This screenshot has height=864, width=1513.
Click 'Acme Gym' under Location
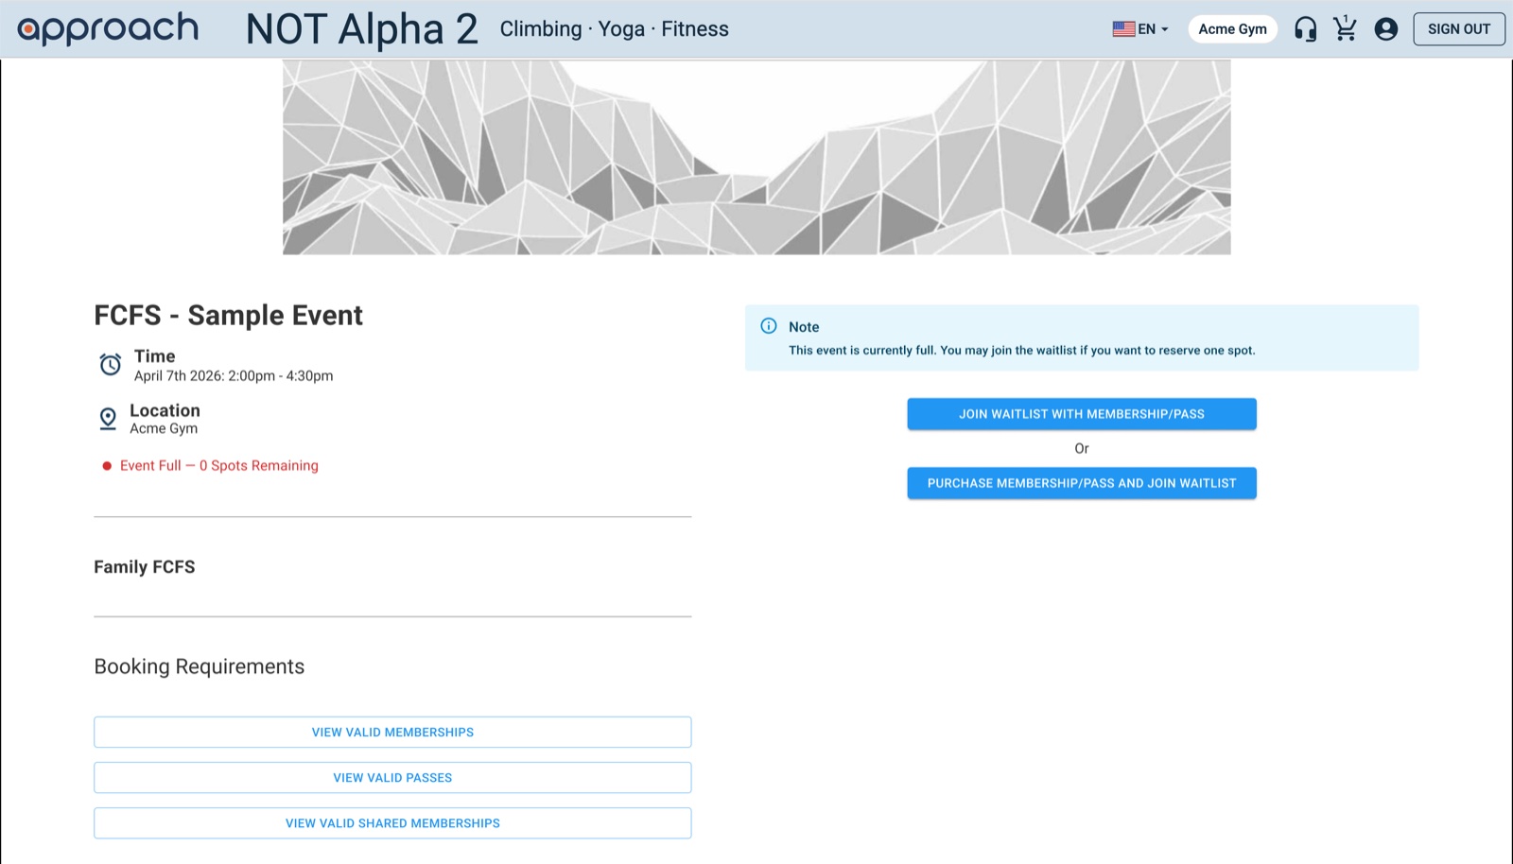[x=164, y=429]
